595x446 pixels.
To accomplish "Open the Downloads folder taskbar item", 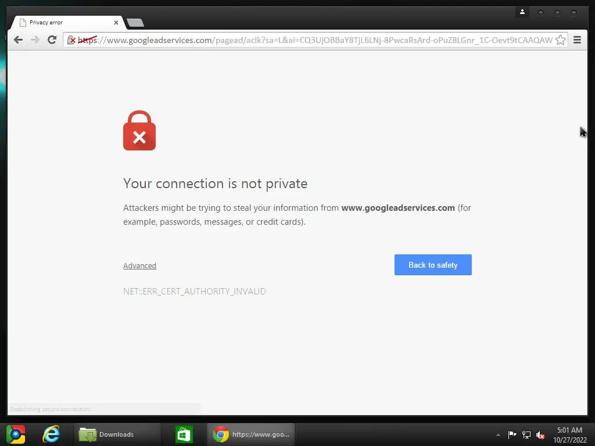I will [117, 434].
